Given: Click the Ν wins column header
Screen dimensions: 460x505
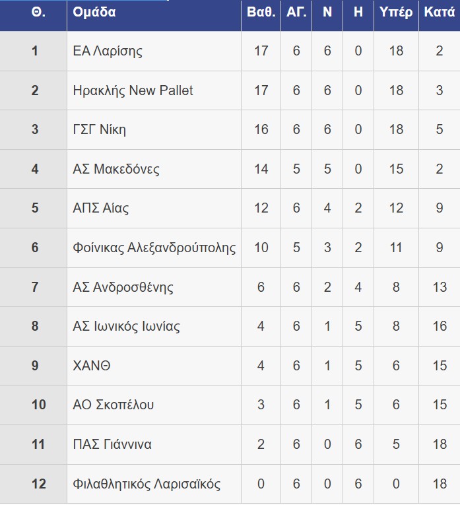Looking at the screenshot, I should tap(327, 13).
